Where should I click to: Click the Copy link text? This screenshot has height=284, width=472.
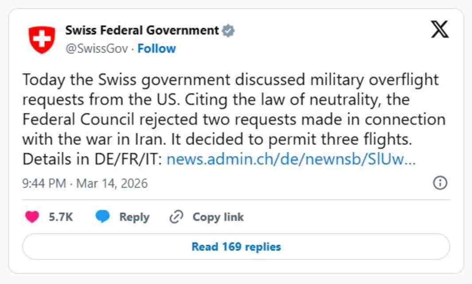click(x=218, y=217)
